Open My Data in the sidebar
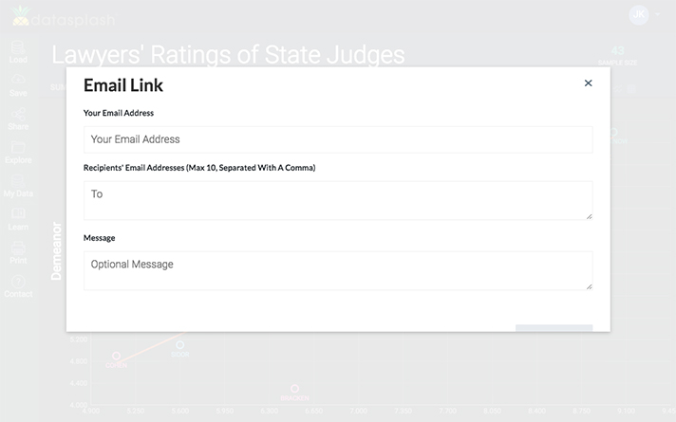676x422 pixels. tap(17, 182)
